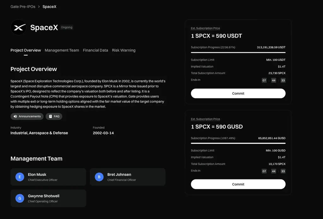Click Bret Johnsen's avatar circle

[99, 177]
